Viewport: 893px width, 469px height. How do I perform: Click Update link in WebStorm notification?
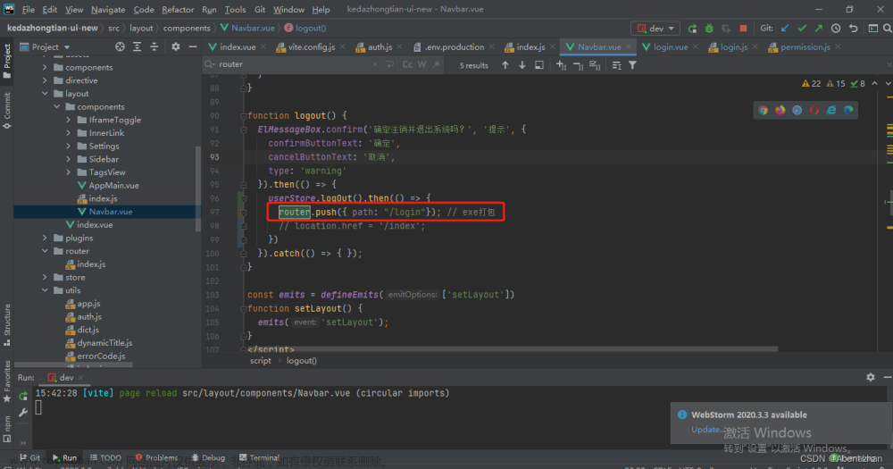pyautogui.click(x=707, y=430)
